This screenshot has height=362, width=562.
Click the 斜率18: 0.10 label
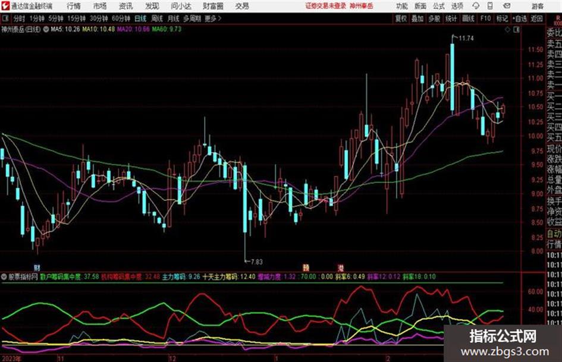click(419, 276)
